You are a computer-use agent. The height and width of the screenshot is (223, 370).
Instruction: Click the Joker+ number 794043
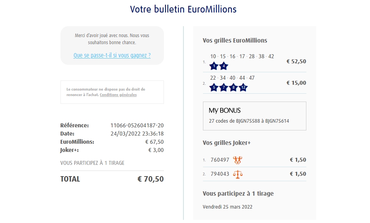point(220,174)
